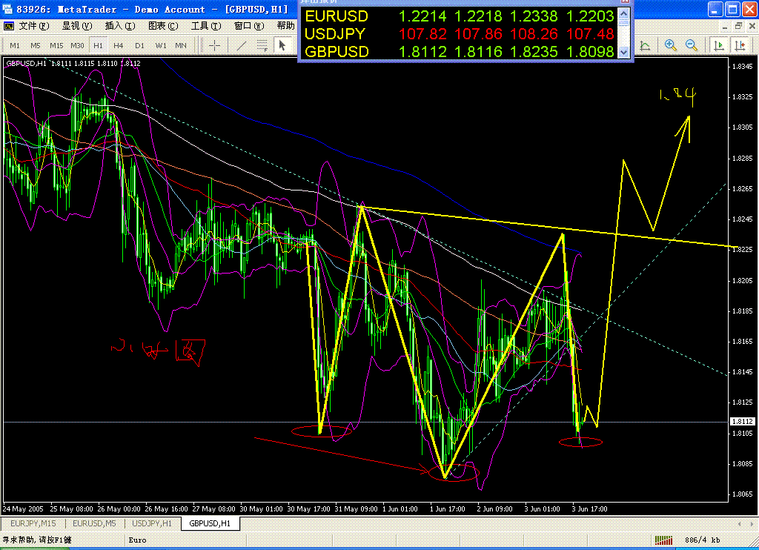This screenshot has height=550, width=759.
Task: Click the GBPUSD high value 1.8235
Action: (x=534, y=51)
